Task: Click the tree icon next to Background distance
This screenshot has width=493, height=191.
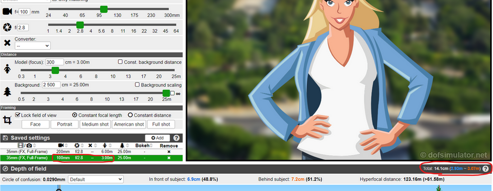Action: (7, 91)
